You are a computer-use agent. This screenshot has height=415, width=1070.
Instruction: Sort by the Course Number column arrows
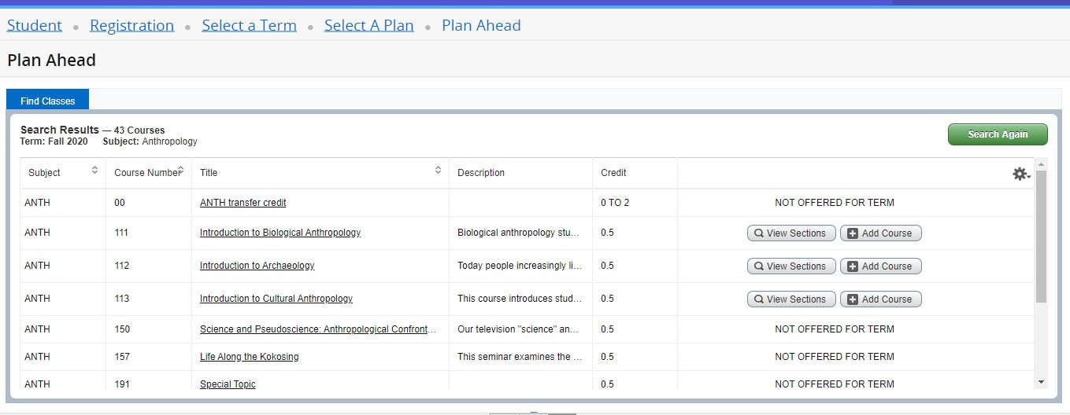click(181, 171)
